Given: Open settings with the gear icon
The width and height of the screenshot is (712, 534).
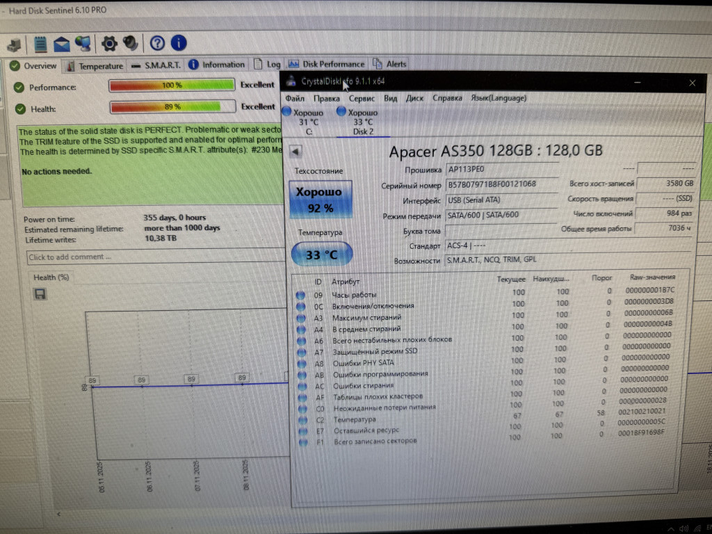Looking at the screenshot, I should click(x=109, y=44).
